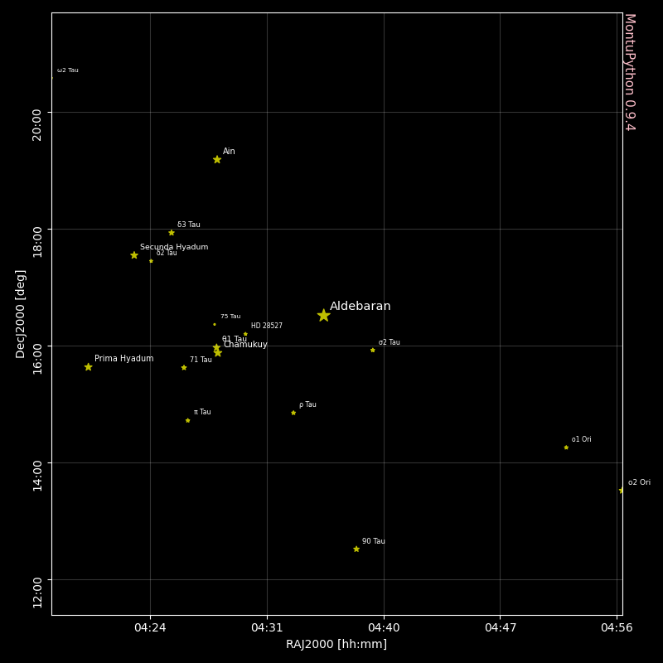Pick the 75 Tau star dot
Screen dimensions: 663x663
(x=215, y=324)
